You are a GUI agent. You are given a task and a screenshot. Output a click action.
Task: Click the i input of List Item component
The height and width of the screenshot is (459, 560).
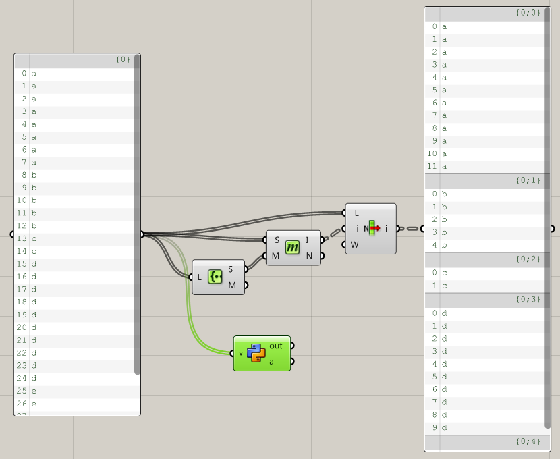coord(357,229)
